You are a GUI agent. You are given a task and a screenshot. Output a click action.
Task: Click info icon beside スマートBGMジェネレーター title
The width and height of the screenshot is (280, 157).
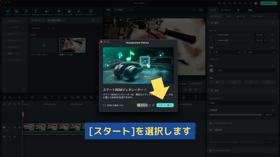click(145, 90)
